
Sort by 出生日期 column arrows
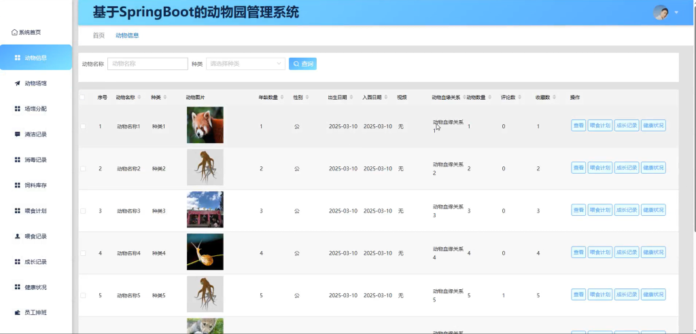(351, 97)
